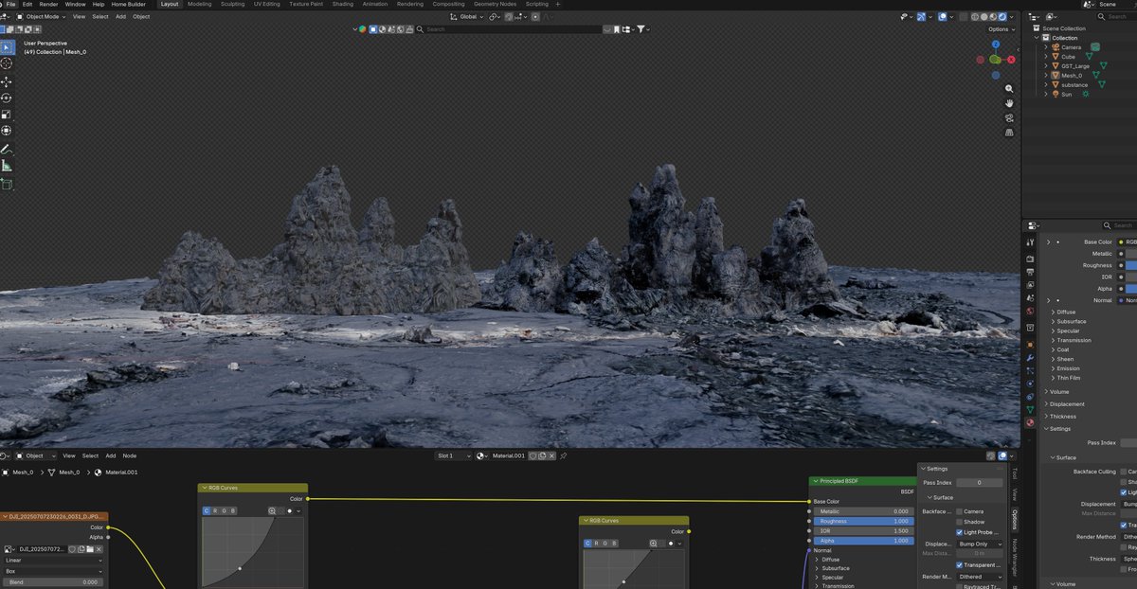
Task: Switch perspective/orthographic with grid icon
Action: tap(1009, 133)
